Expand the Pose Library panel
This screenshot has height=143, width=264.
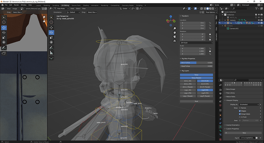(230, 93)
